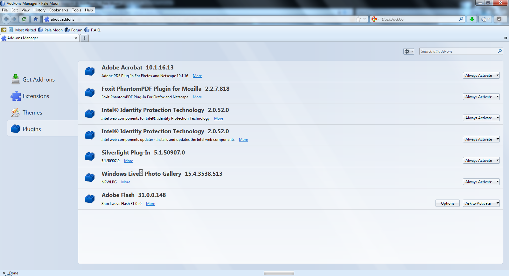
Task: Click the Adobe Acrobat plugin brick icon
Action: (x=90, y=71)
